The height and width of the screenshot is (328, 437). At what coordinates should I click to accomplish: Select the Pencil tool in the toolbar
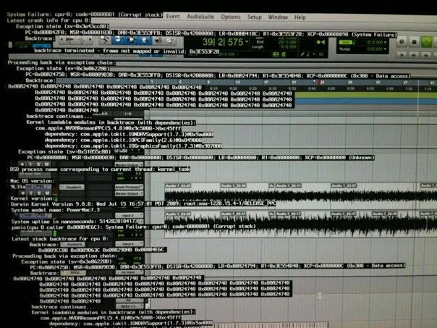tap(170, 41)
